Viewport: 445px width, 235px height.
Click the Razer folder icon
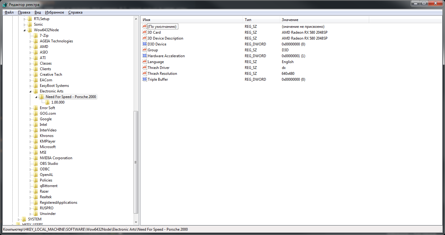coord(36,191)
